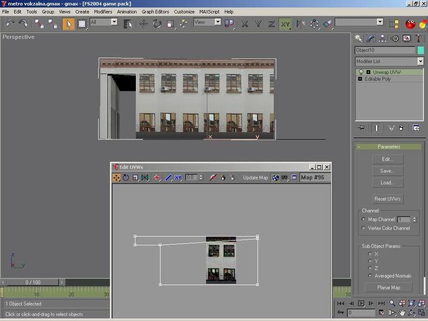The image size is (428, 321).
Task: Click the Undo arrow in main toolbar
Action: pos(10,24)
